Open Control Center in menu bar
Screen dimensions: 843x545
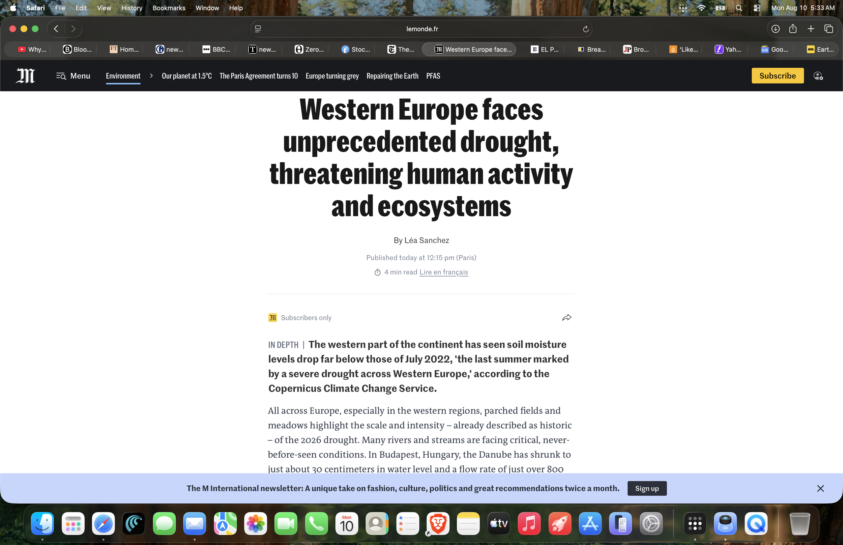757,8
